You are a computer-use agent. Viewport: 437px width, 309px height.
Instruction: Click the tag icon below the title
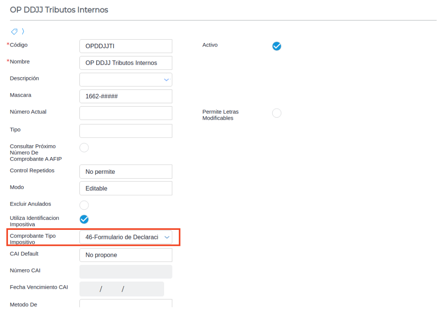click(14, 31)
